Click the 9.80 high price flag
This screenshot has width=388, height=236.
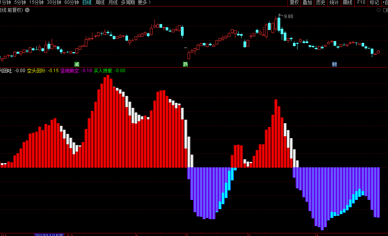(x=288, y=17)
